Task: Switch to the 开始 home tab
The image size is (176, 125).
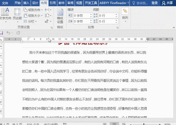Action: pos(18,3)
